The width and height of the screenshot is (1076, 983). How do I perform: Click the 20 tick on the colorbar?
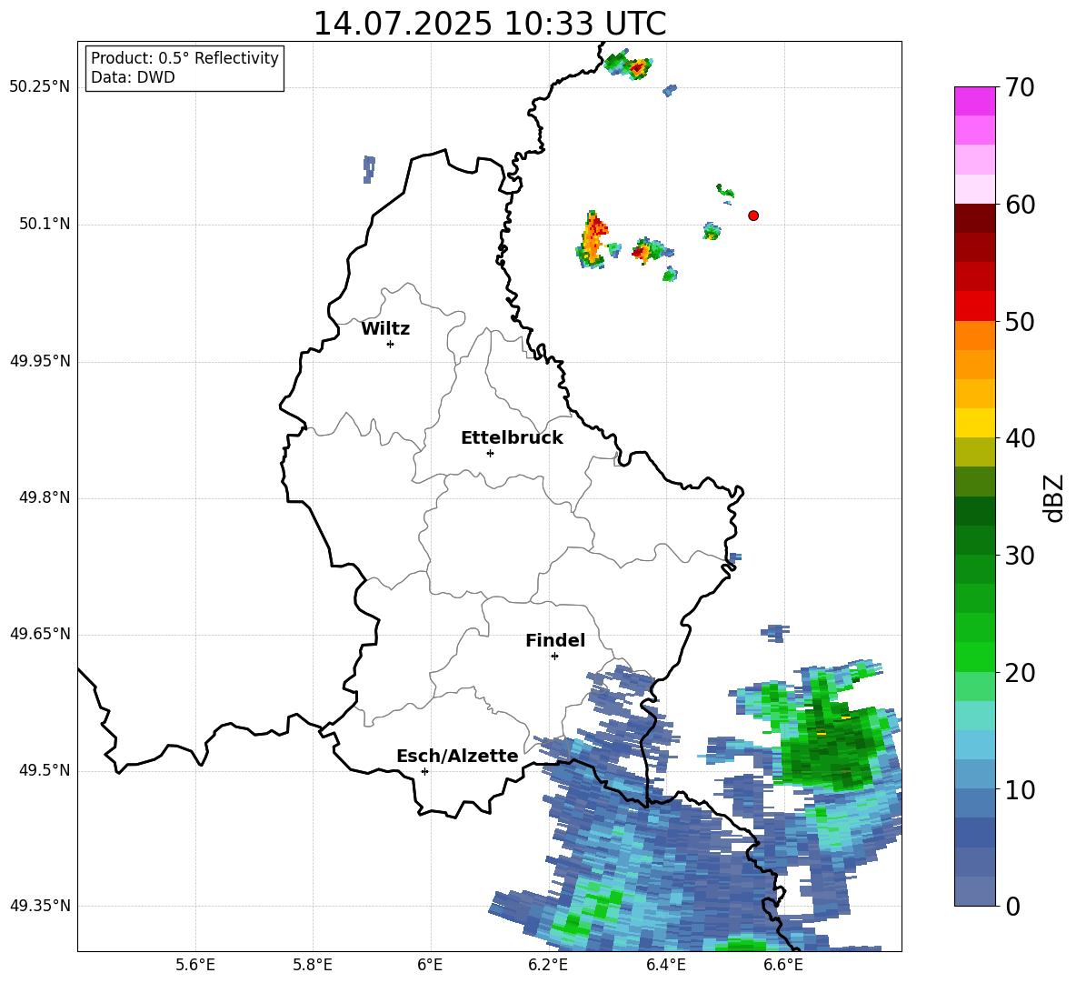click(x=1020, y=673)
